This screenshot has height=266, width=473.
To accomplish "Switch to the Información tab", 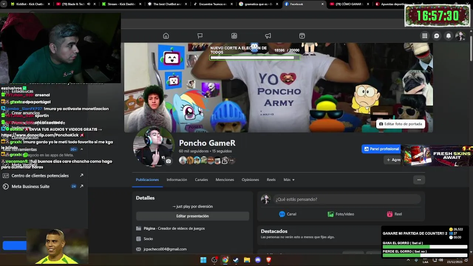I will pos(177,180).
